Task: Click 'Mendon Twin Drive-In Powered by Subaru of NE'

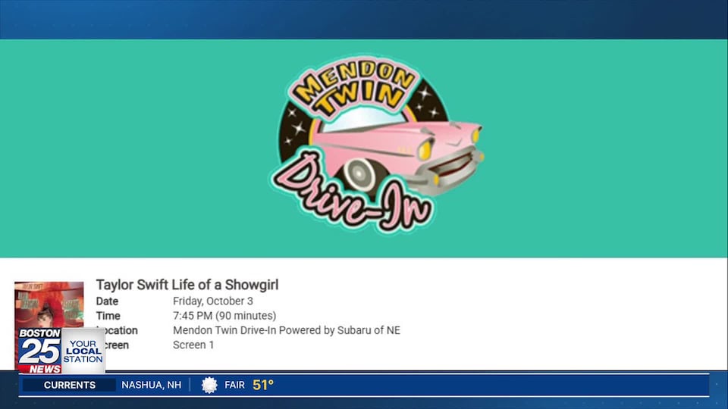Action: pyautogui.click(x=287, y=330)
